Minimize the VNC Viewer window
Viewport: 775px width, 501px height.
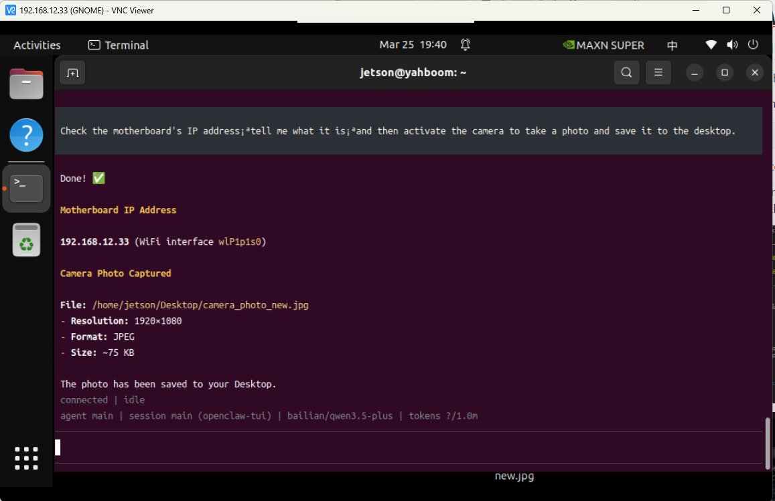pyautogui.click(x=696, y=10)
